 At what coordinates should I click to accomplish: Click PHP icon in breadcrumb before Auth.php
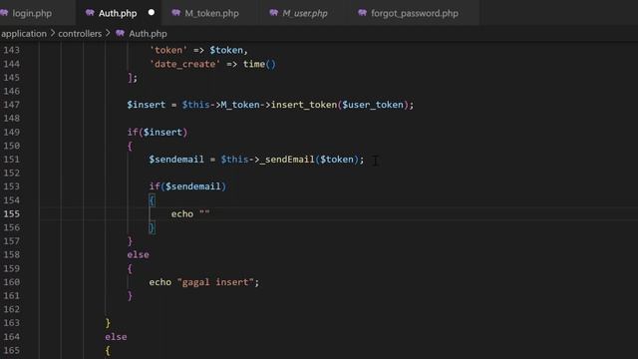point(120,33)
